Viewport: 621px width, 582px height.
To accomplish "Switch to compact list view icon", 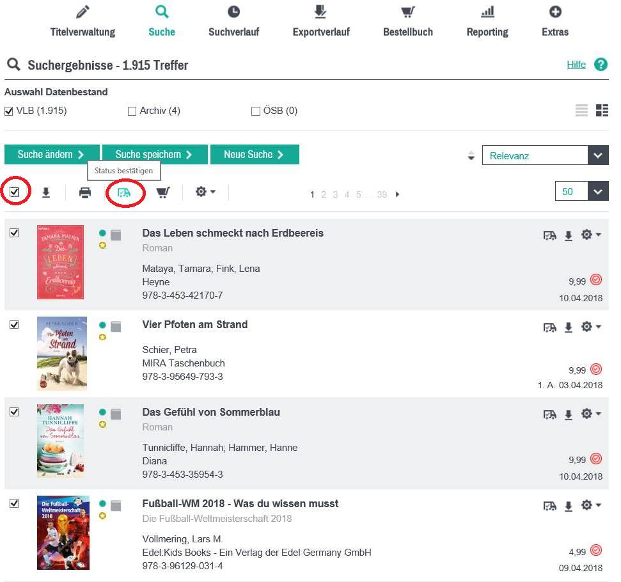I will click(581, 111).
